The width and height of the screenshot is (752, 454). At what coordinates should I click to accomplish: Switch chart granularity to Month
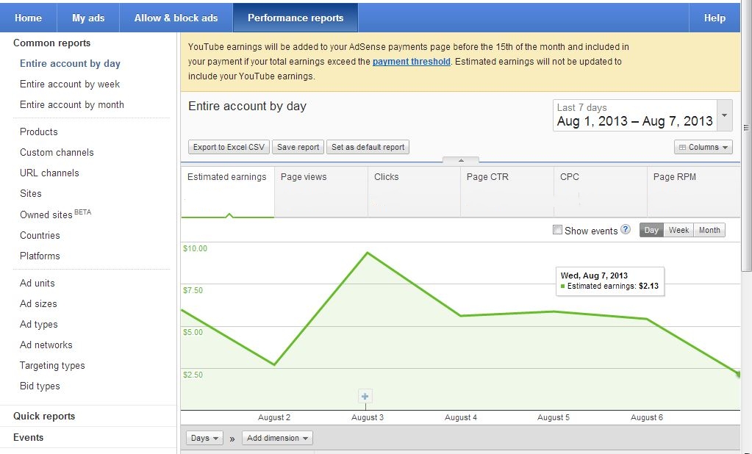[709, 230]
